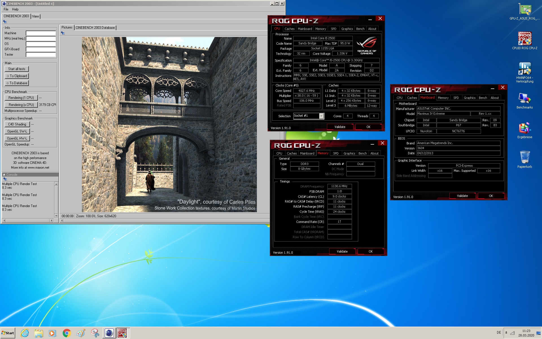Click Machine input field
Viewport: 542px width, 339px height.
coord(41,33)
